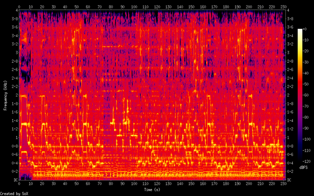Click the '170' tick on top time axis
Image resolution: width=314 pixels, height=196 pixels.
(215, 7)
